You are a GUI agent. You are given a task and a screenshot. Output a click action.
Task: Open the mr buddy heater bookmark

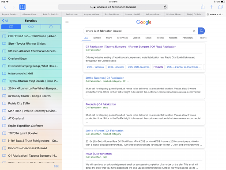pos(31,96)
